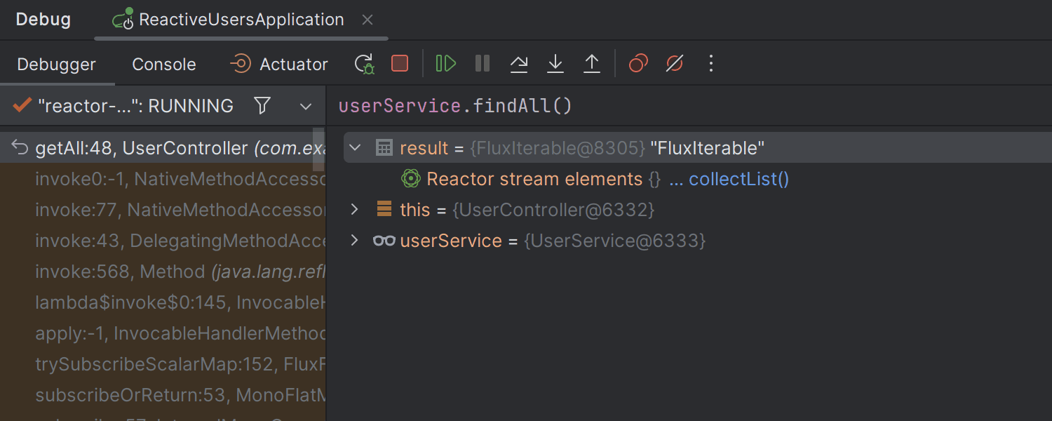This screenshot has width=1052, height=421.
Task: Click the thread filter icon
Action: coord(262,106)
